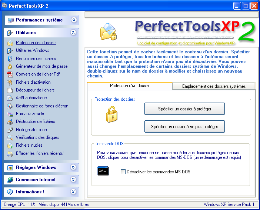Open Effacer les 'fichiers récents'
260x210 pixels.
coord(40,153)
